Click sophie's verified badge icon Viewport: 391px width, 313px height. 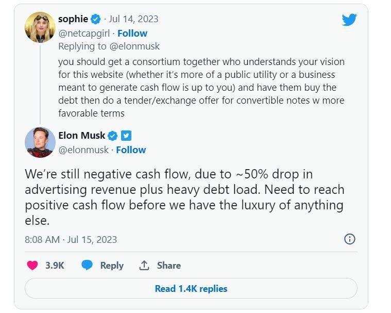coord(96,20)
